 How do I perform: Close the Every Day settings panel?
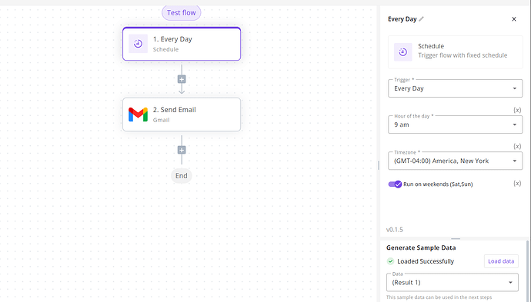coord(514,19)
